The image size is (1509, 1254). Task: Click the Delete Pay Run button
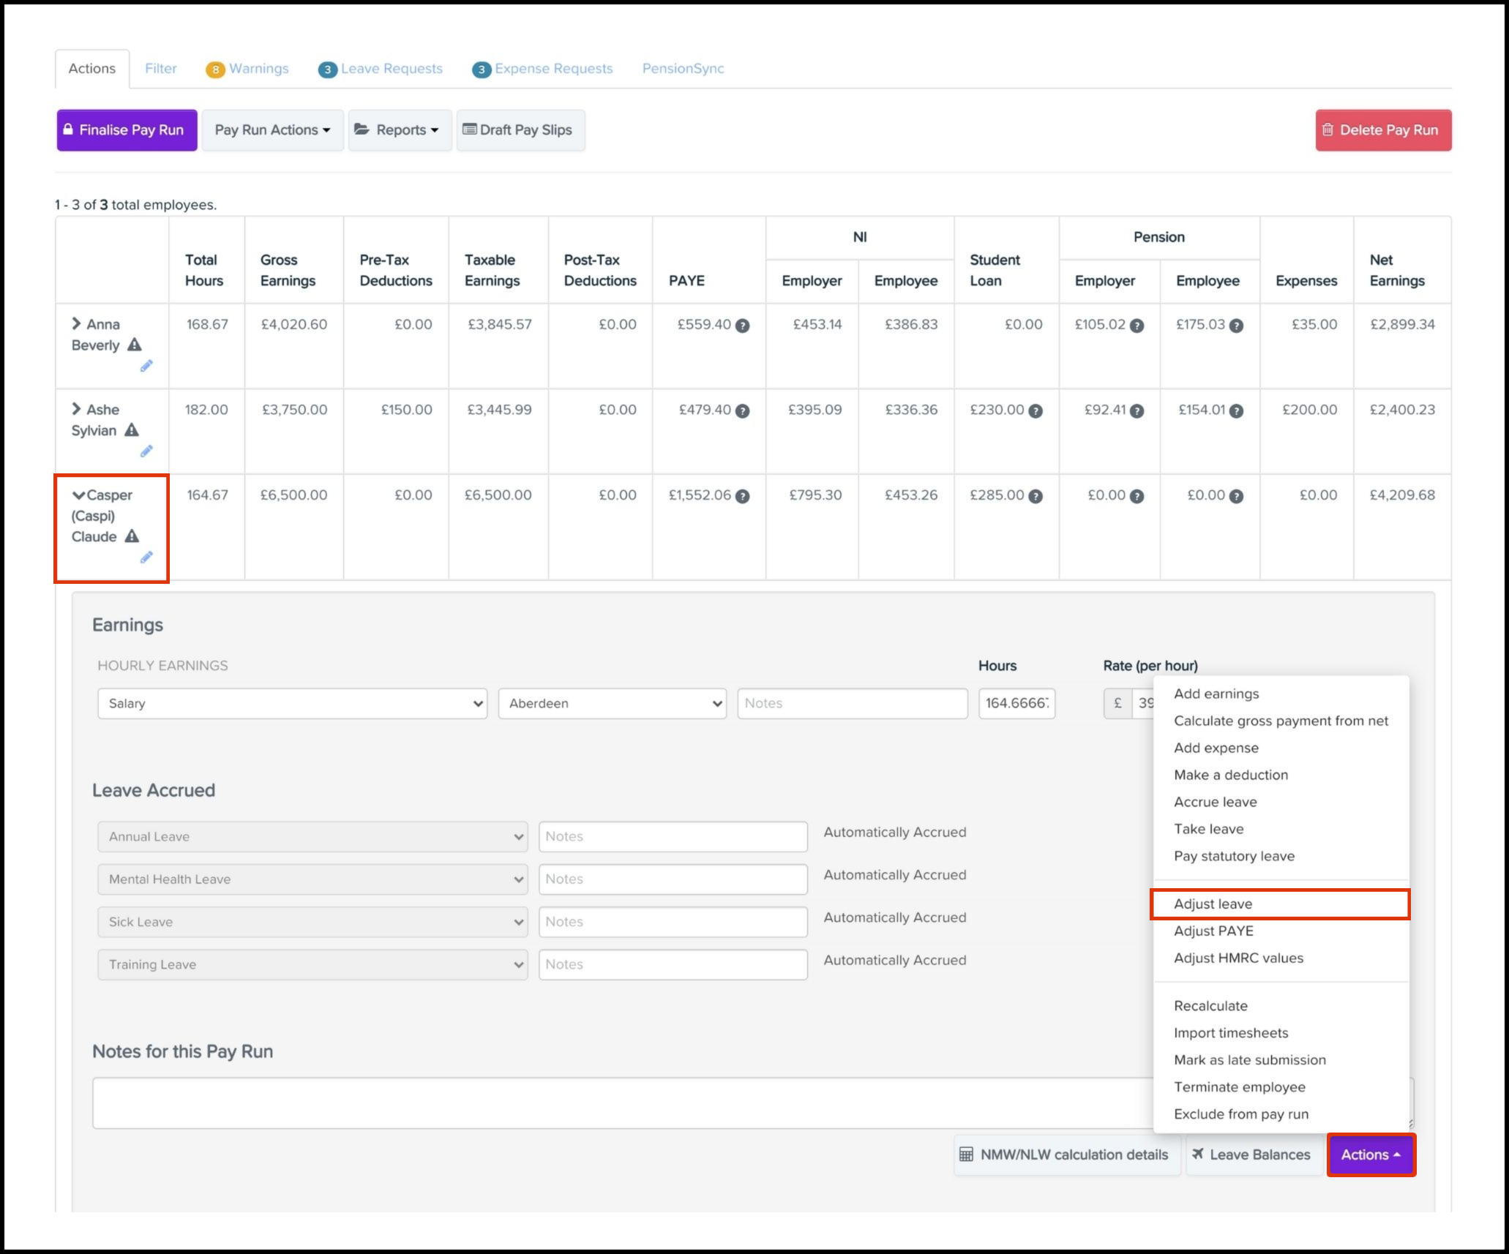1382,130
